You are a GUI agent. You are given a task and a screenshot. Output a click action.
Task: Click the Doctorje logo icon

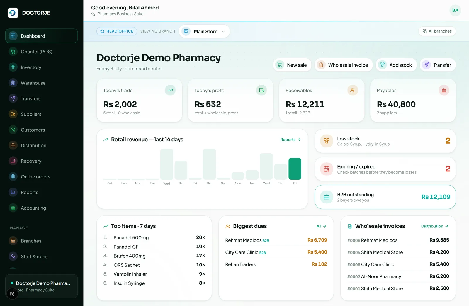coord(13,13)
